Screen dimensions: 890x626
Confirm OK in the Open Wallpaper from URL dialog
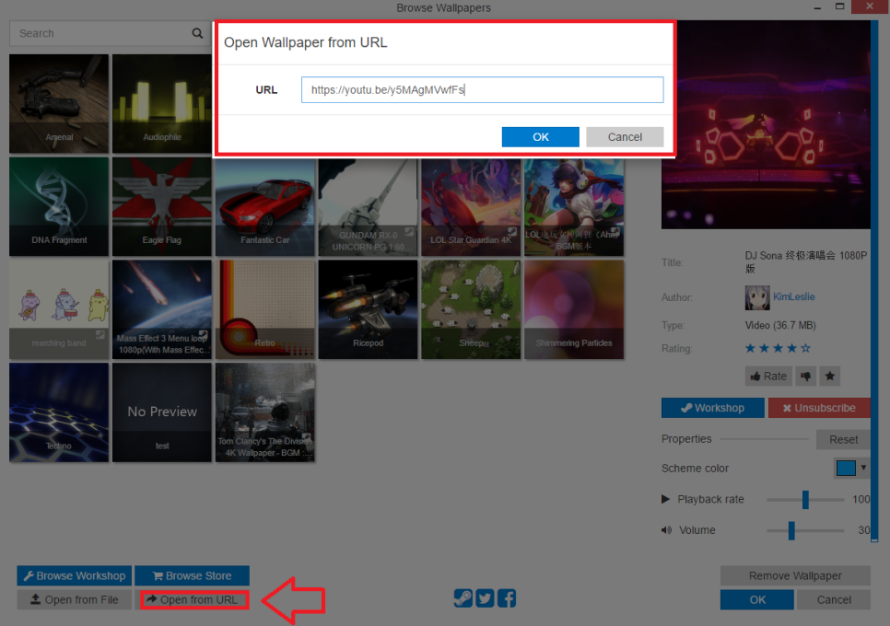(x=540, y=136)
